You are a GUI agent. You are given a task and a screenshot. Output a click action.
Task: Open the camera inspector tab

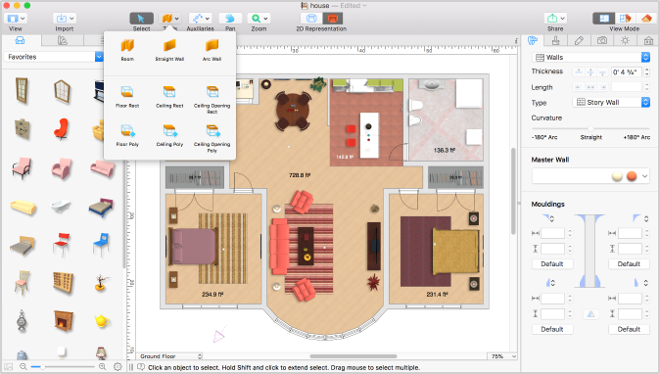(x=602, y=40)
